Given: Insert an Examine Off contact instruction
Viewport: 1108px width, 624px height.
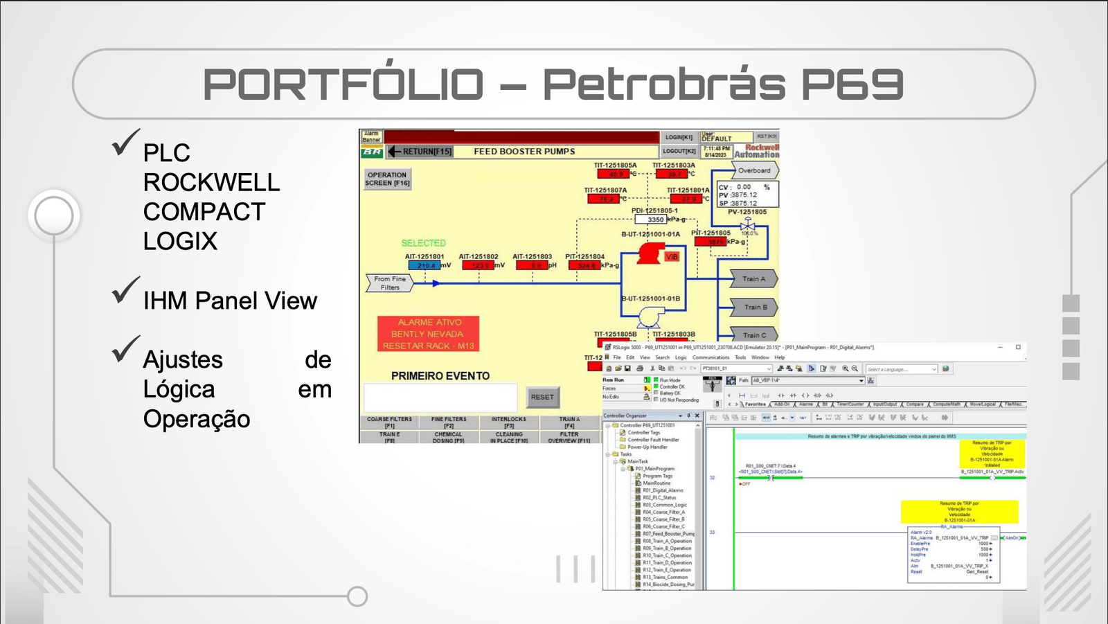Looking at the screenshot, I should (793, 395).
